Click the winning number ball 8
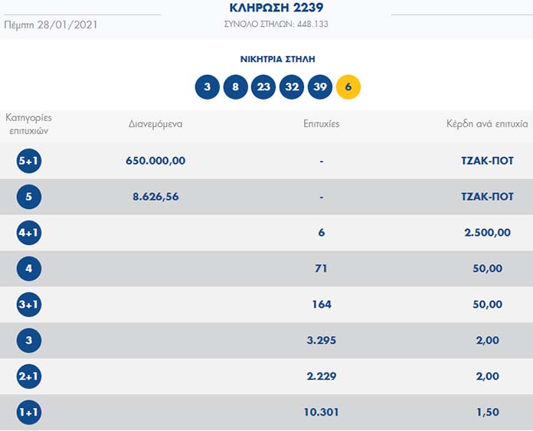The width and height of the screenshot is (533, 431). tap(235, 87)
